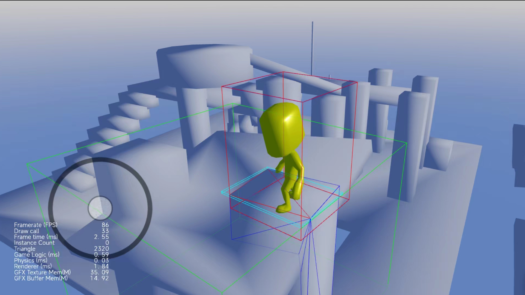
Task: Select the FPS value 86
Action: (105, 225)
